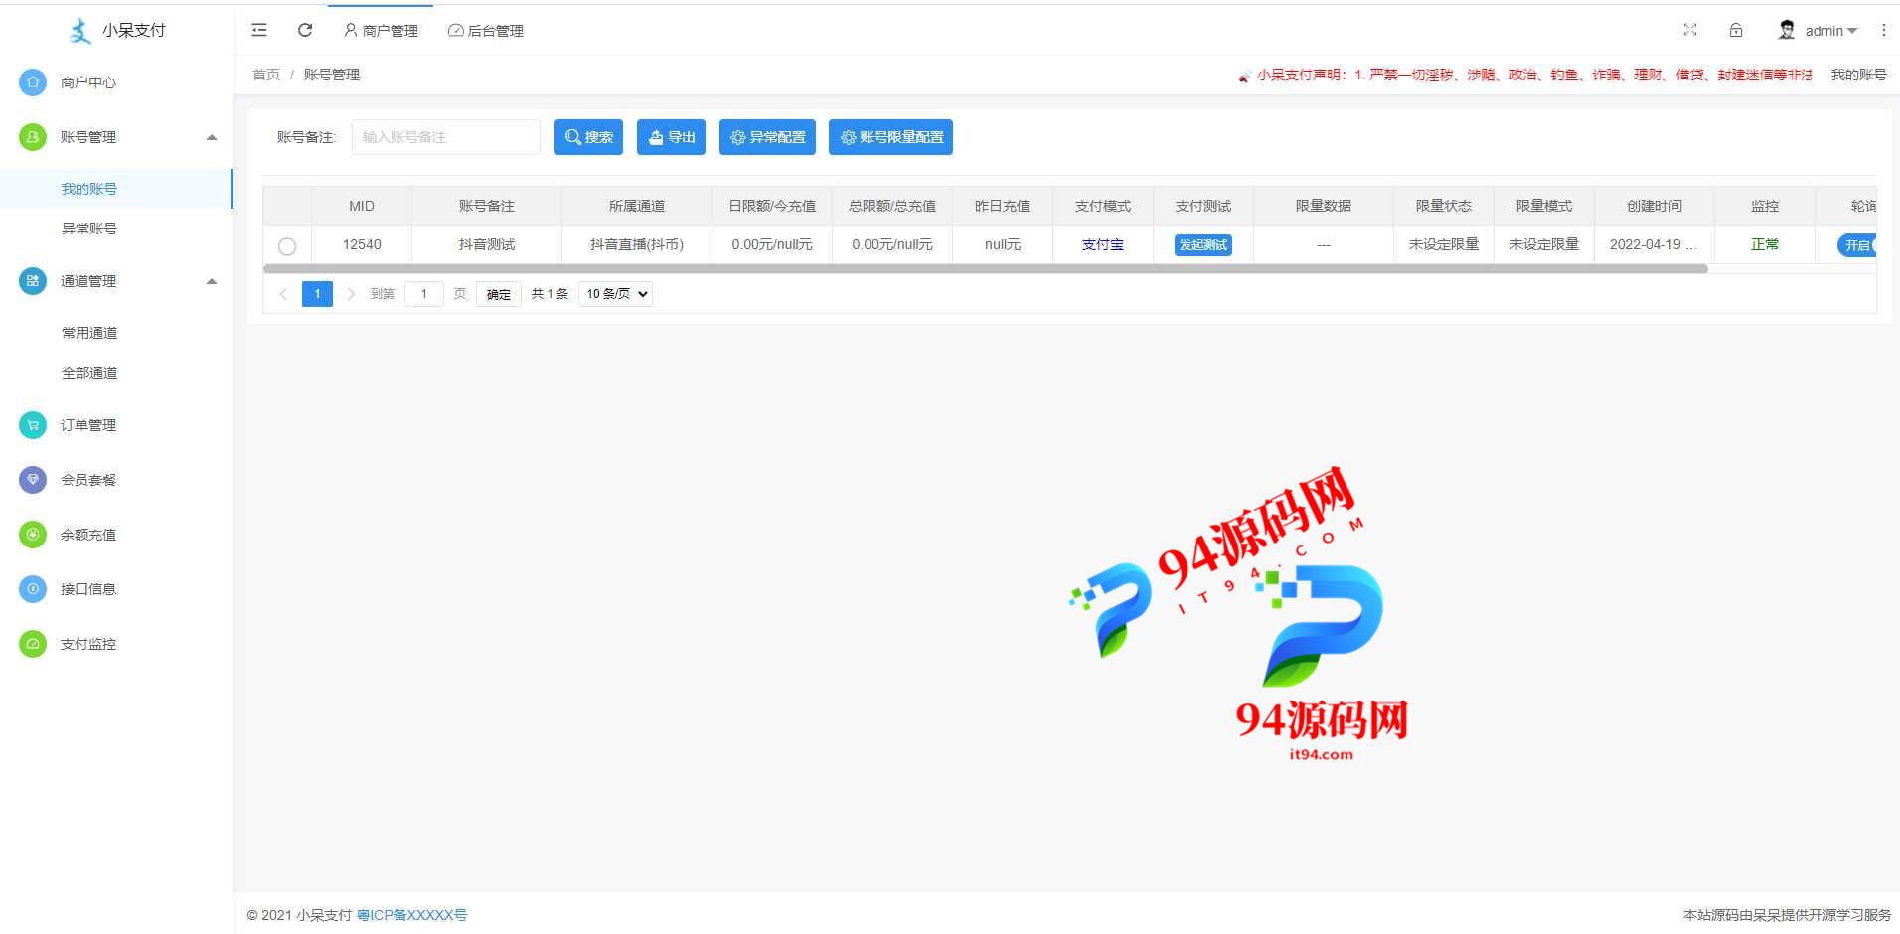The height and width of the screenshot is (934, 1900).
Task: Go to the previous page arrow
Action: click(283, 294)
